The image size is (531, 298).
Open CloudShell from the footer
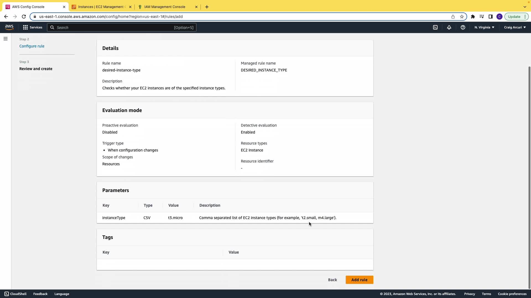(x=15, y=294)
